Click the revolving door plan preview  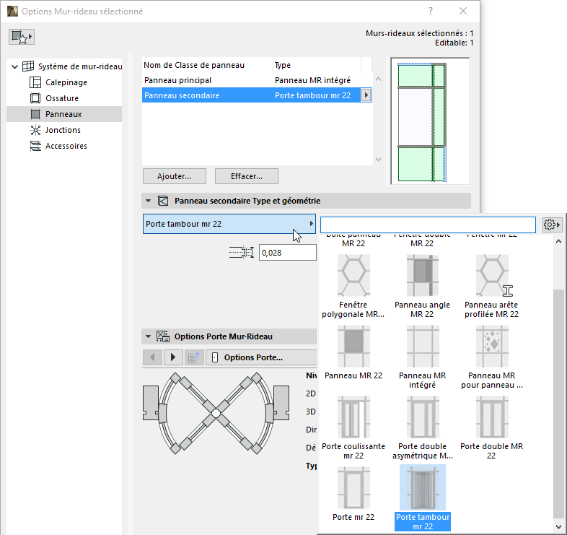[x=216, y=413]
